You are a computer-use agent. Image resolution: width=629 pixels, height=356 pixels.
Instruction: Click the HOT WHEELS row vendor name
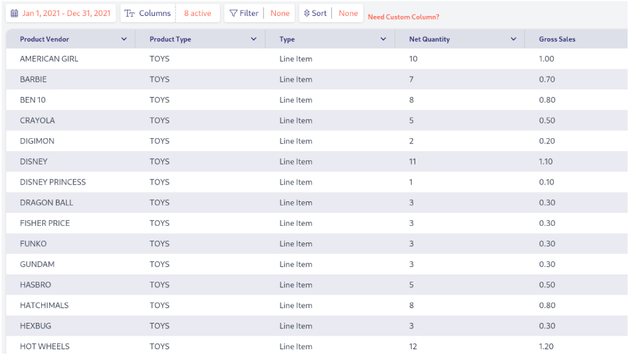pyautogui.click(x=45, y=347)
